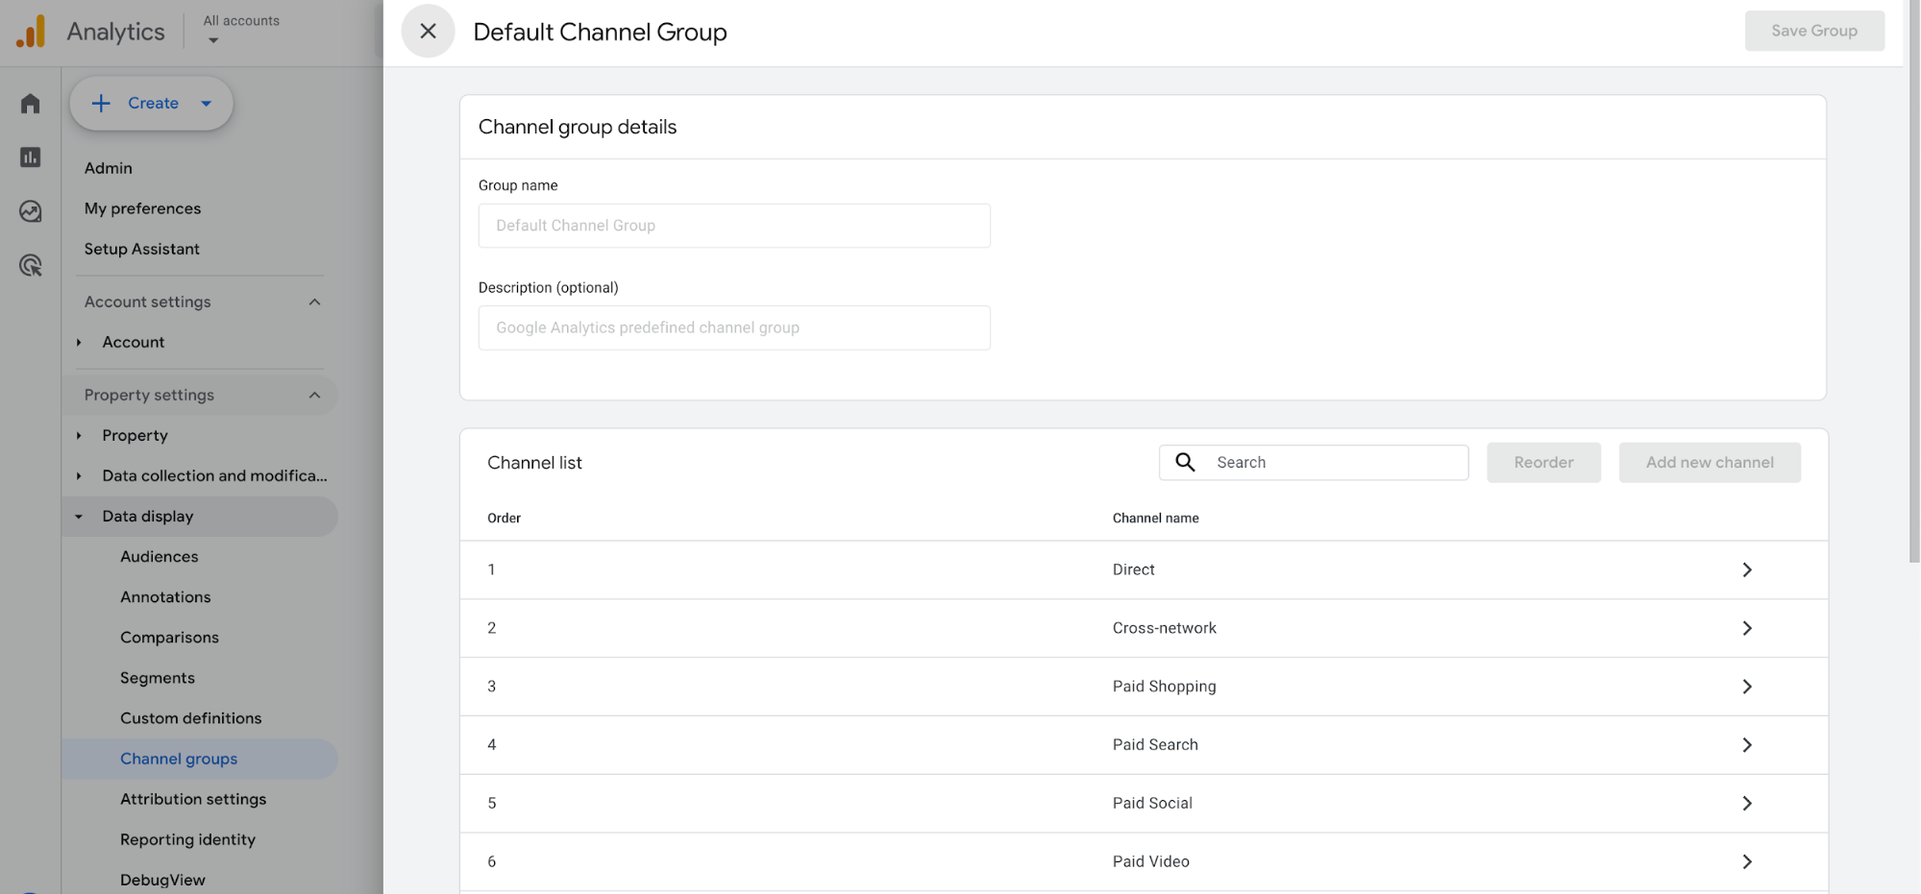Click the magnifier icon in channel search

pos(1186,463)
